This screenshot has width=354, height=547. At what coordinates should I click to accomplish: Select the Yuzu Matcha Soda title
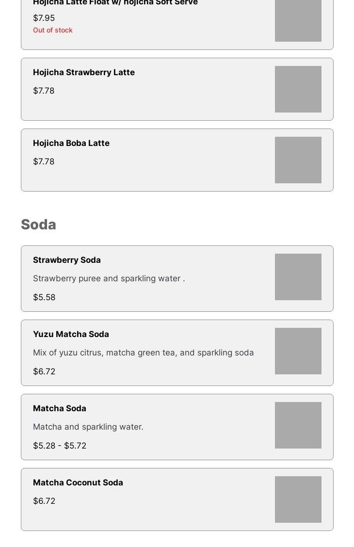(x=71, y=334)
